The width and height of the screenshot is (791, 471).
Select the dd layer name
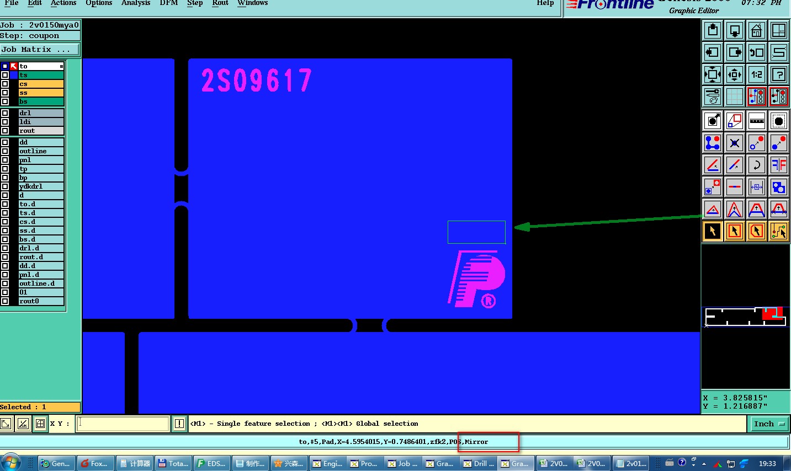pos(41,142)
